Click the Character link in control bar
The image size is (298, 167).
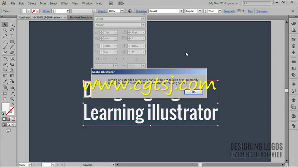(x=142, y=11)
